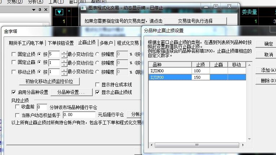
Task: Enable the 固定止赢 checkbox
Action: pyautogui.click(x=14, y=62)
